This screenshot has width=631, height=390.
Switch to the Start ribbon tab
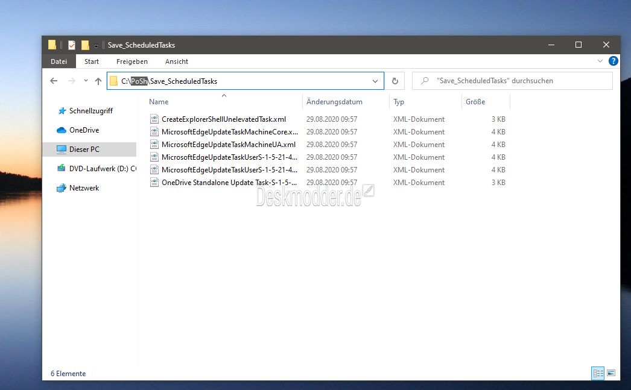coord(91,61)
